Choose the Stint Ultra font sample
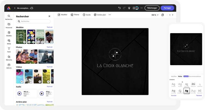The image size is (205, 110). pos(193,91)
